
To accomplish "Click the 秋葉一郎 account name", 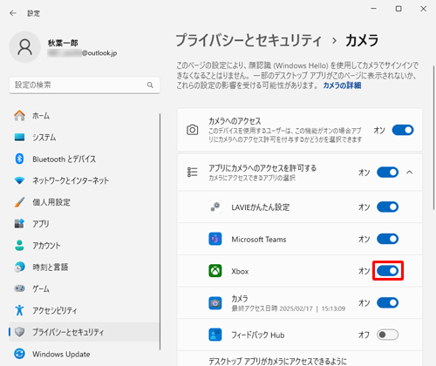I will (63, 43).
